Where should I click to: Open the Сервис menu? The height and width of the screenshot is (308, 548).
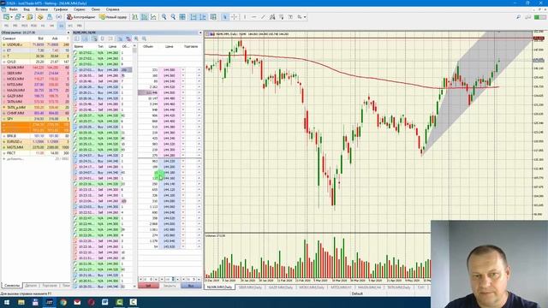point(80,9)
